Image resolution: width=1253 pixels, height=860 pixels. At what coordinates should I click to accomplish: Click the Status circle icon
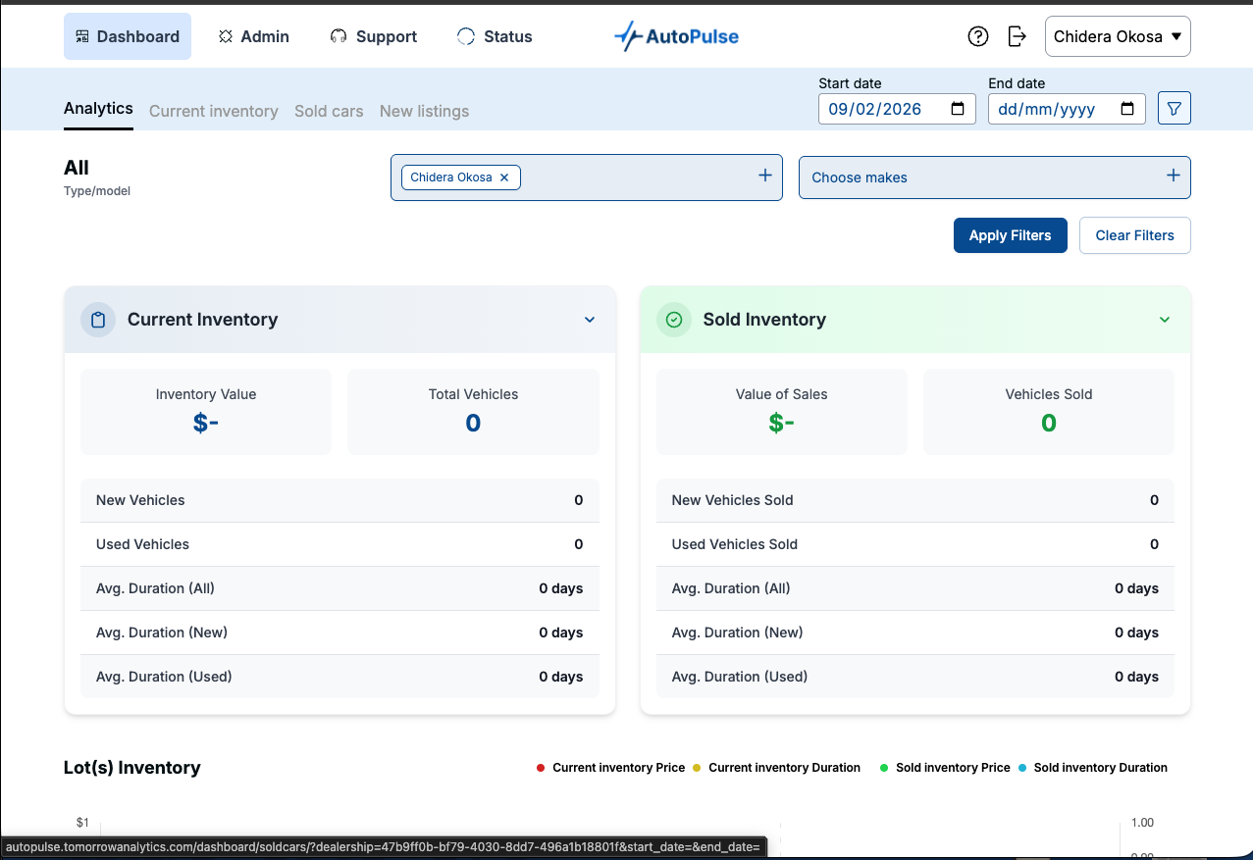coord(466,36)
